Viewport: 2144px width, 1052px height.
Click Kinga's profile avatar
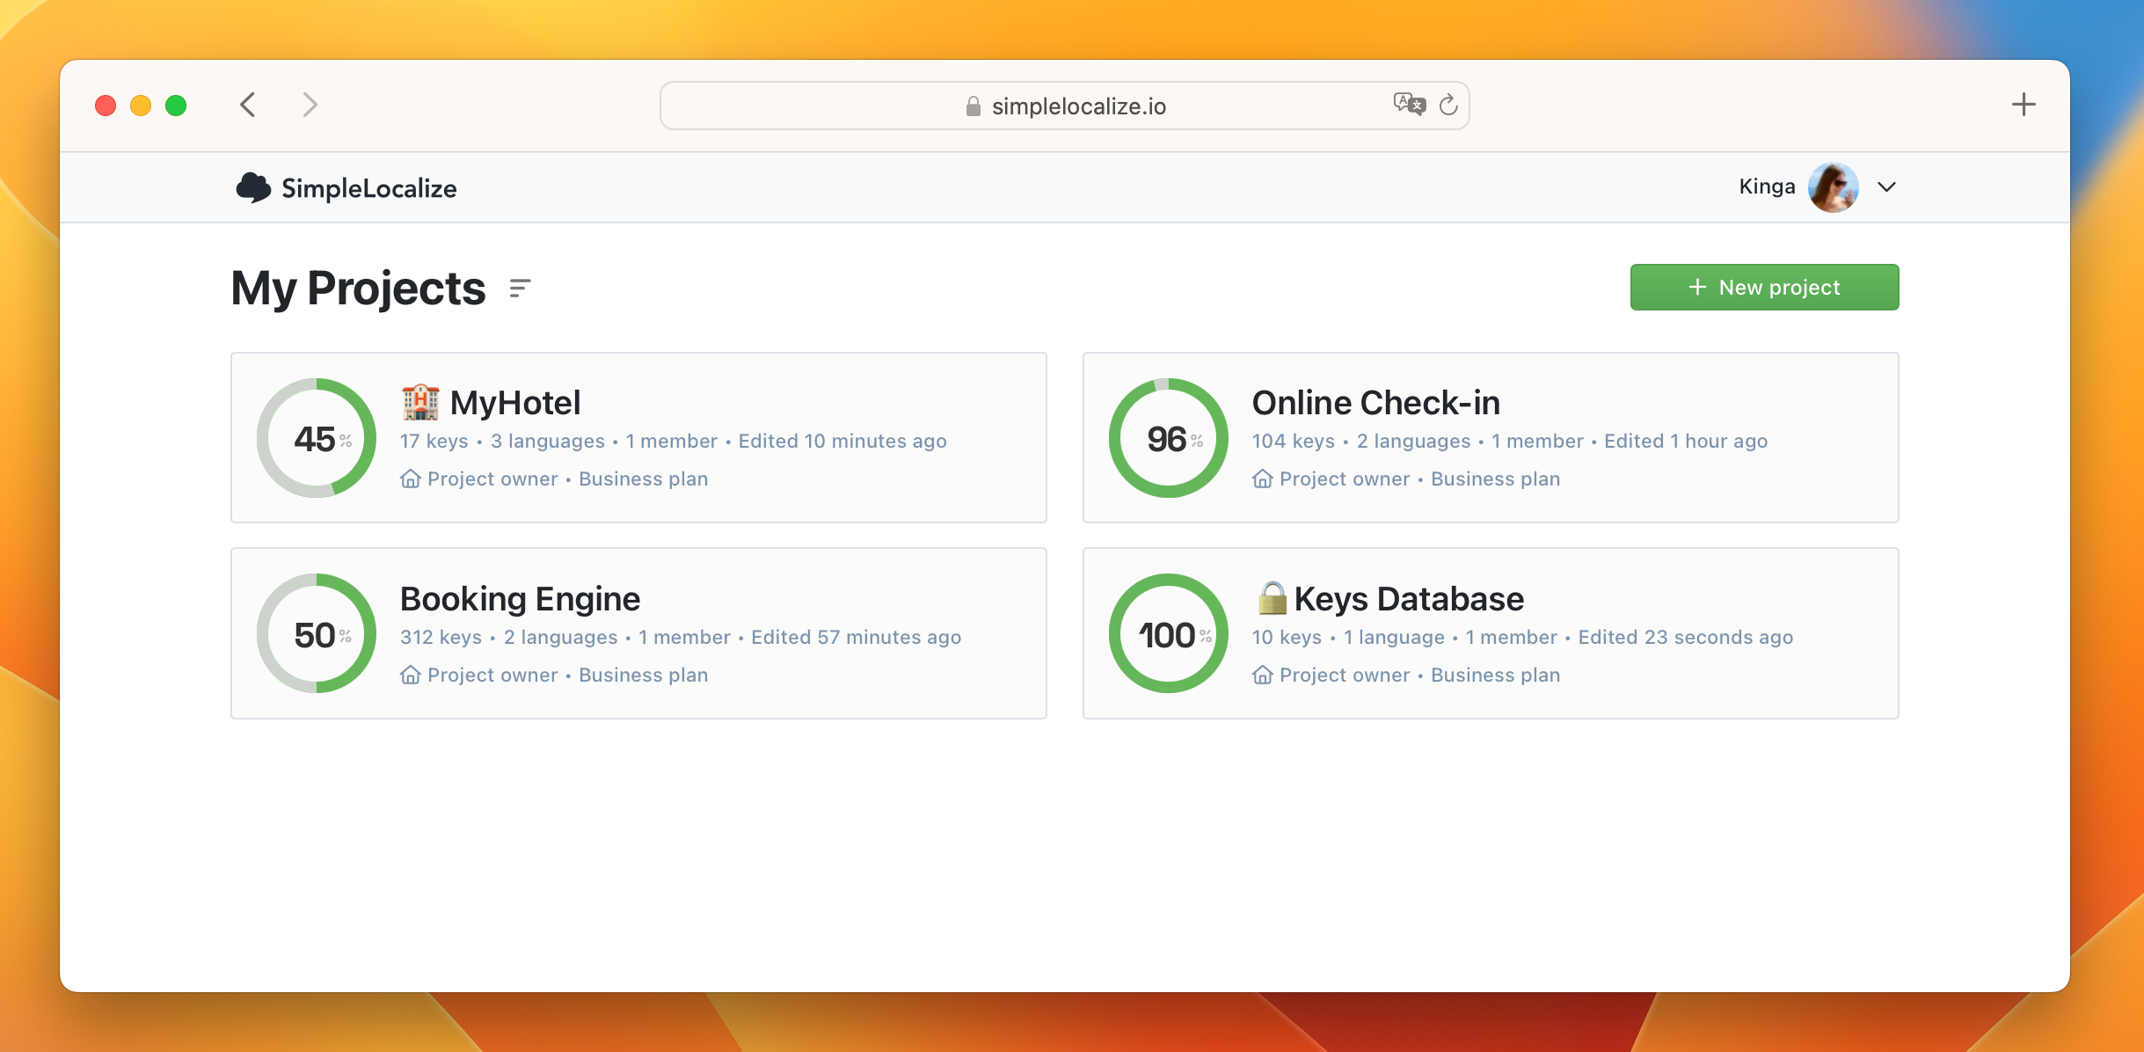(x=1833, y=186)
